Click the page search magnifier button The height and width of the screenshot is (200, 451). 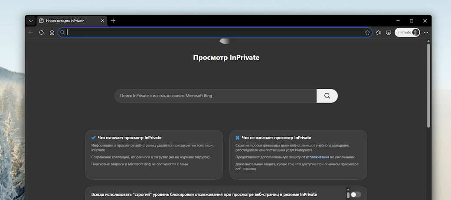point(327,96)
